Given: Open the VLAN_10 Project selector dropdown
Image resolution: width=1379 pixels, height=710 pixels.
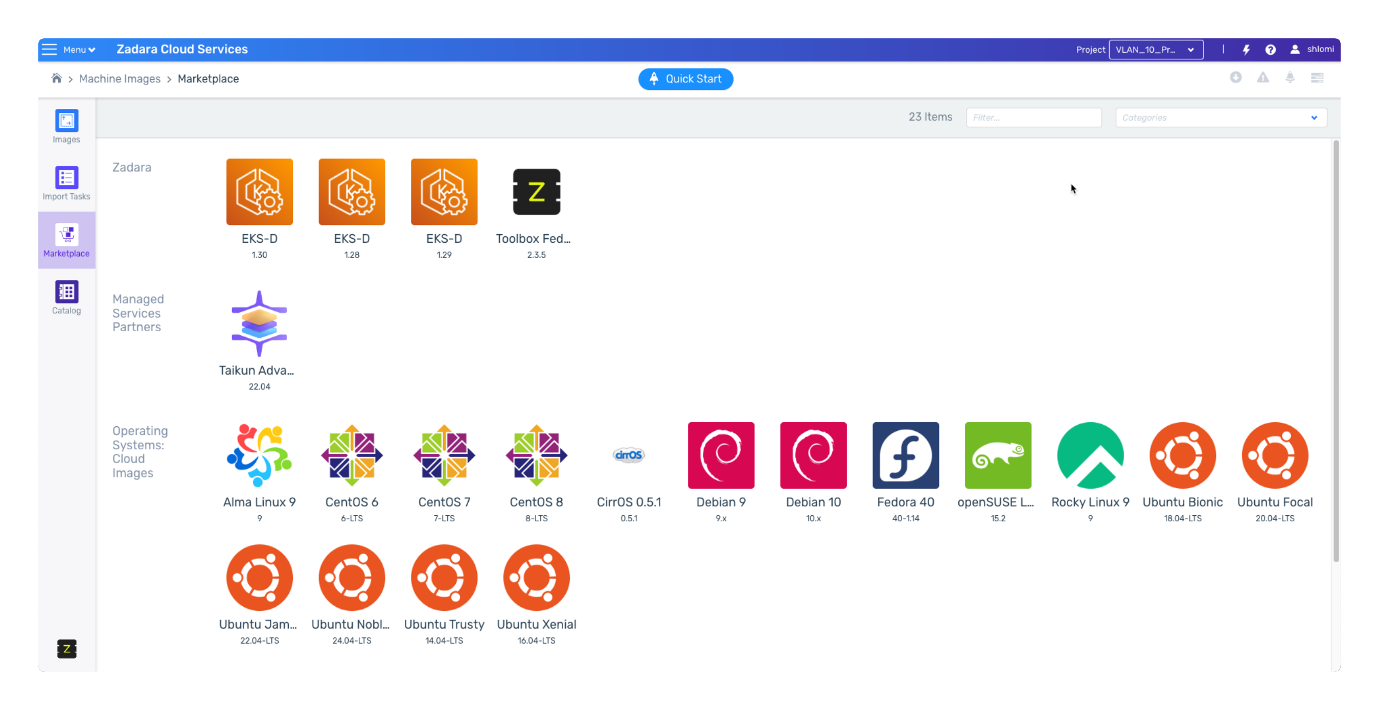Looking at the screenshot, I should (1156, 50).
